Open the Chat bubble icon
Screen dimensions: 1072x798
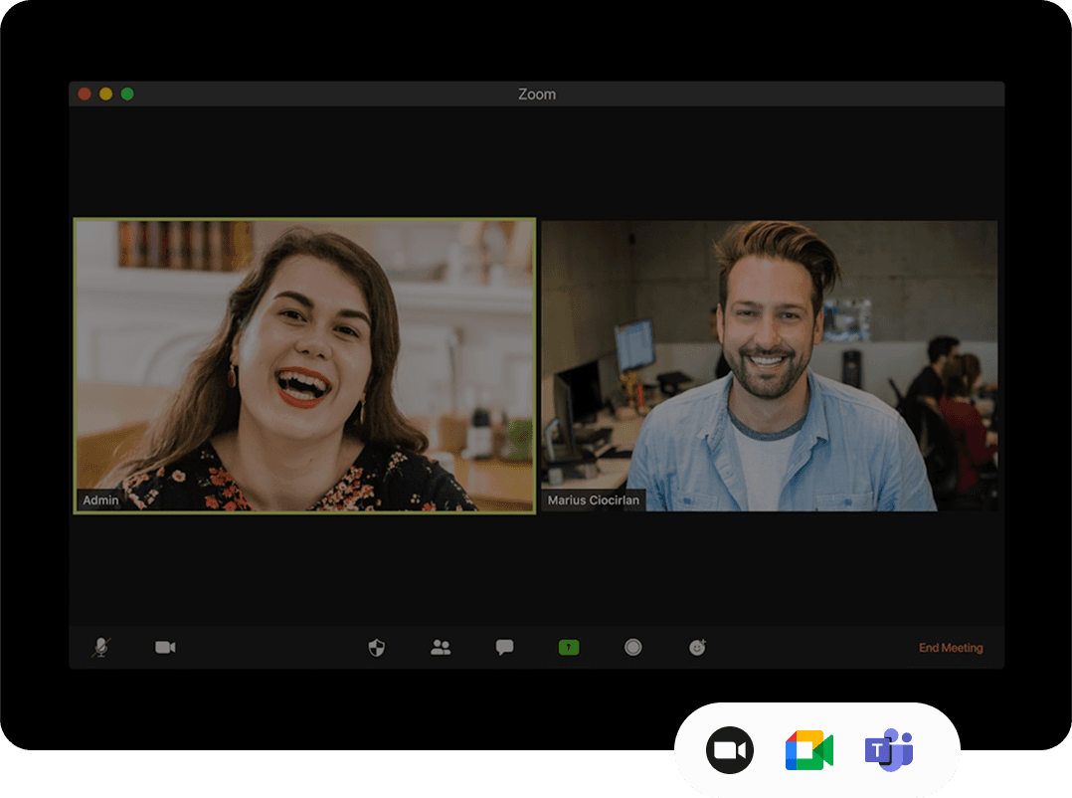click(x=504, y=648)
